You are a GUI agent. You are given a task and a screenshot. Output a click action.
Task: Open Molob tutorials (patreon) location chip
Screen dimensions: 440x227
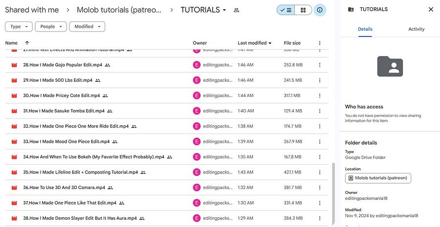pos(378,178)
